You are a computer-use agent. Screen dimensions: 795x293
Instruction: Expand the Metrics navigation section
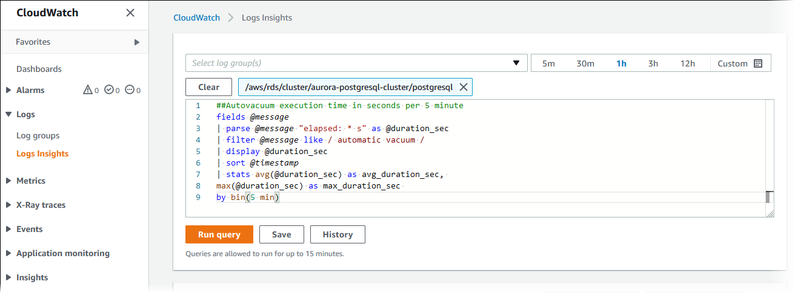coord(8,181)
